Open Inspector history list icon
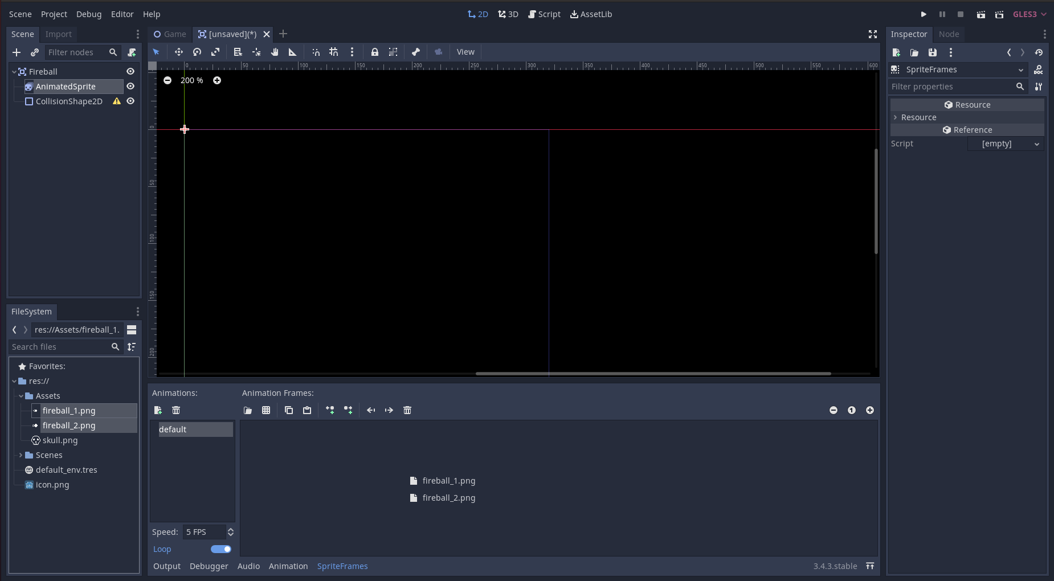Viewport: 1054px width, 581px height. click(x=1039, y=52)
